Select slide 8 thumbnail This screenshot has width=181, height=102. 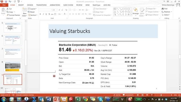pyautogui.click(x=13, y=67)
